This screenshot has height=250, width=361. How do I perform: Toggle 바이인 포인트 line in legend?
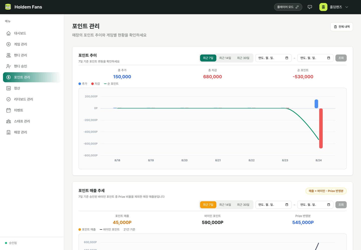pyautogui.click(x=110, y=229)
